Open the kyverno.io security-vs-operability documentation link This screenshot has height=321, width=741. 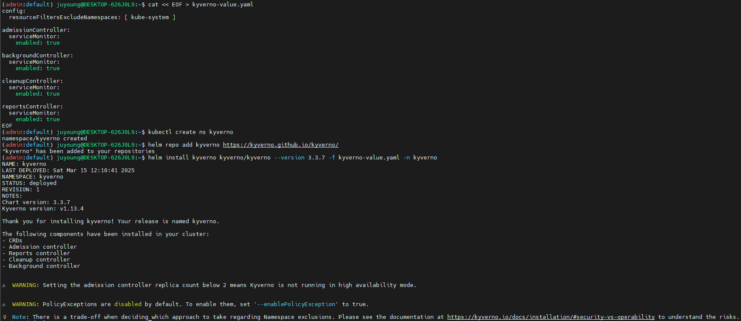click(x=551, y=317)
